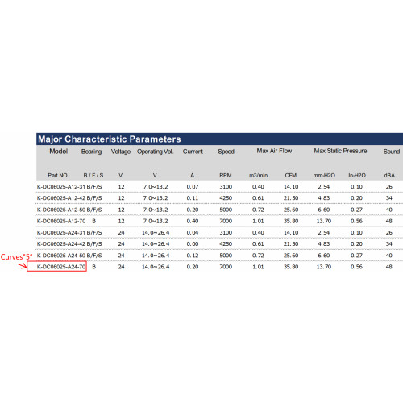Screen dimensions: 403x403
Task: Select the CFM unit label
Action: pyautogui.click(x=291, y=175)
